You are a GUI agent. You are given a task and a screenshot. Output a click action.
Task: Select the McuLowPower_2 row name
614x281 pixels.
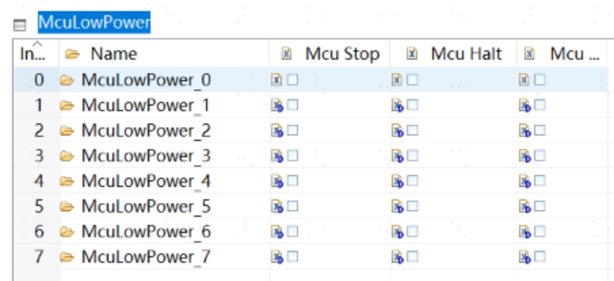[x=146, y=131]
